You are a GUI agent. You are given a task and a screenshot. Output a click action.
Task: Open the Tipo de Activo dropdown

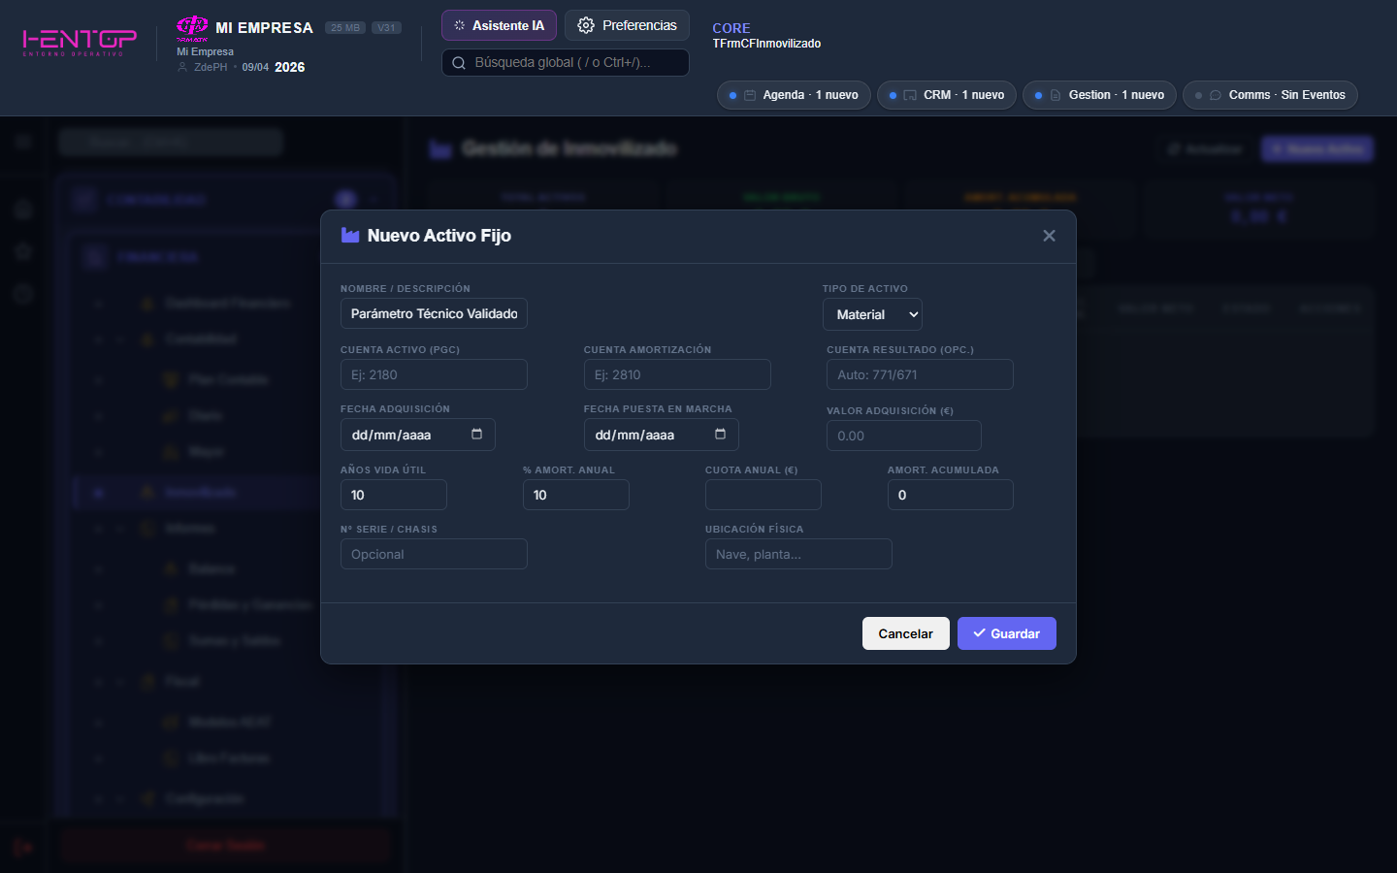click(x=871, y=313)
